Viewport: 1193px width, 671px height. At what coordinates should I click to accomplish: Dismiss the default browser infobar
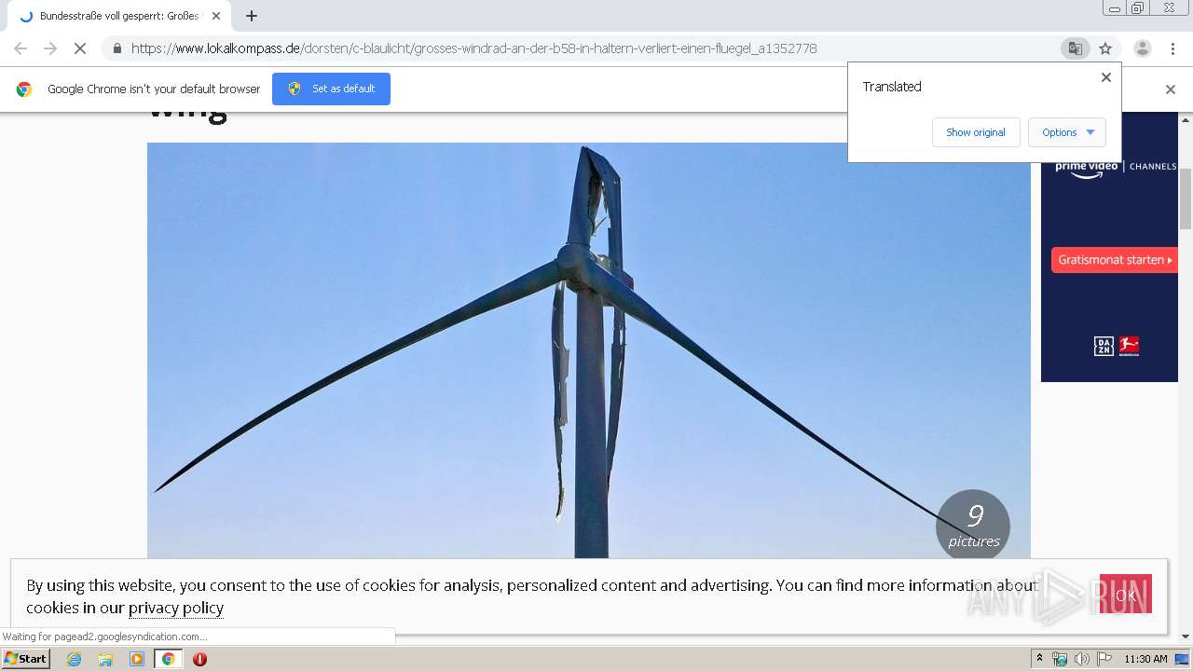1171,89
